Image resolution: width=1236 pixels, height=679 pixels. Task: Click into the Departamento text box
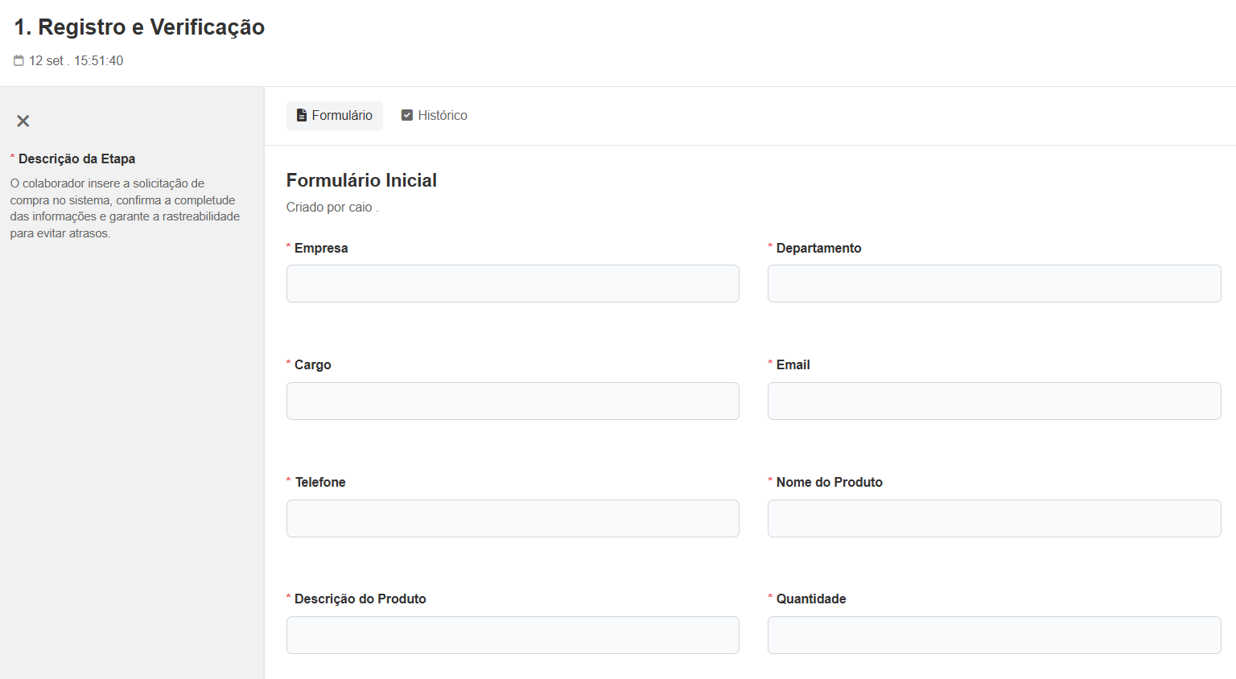[x=994, y=283]
